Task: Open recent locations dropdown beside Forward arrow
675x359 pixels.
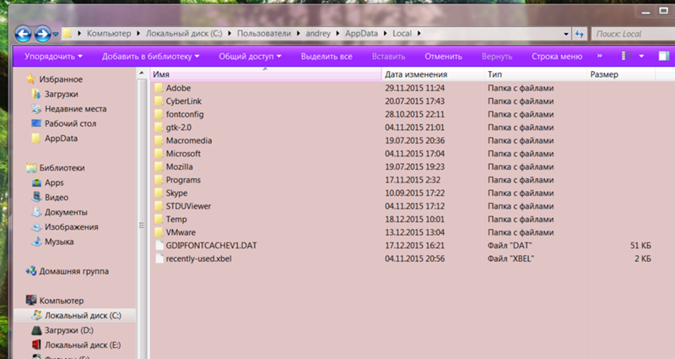Action: (56, 35)
